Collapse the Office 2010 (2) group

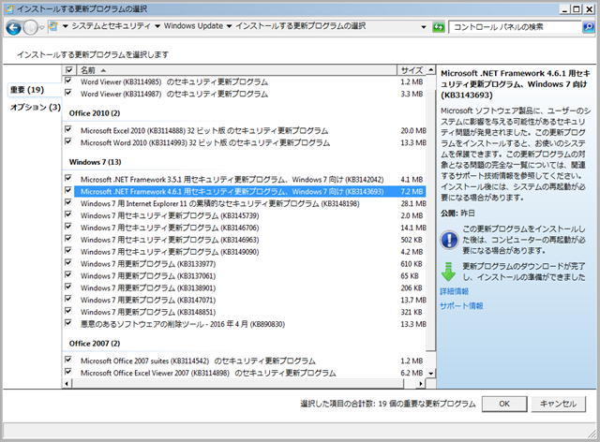click(x=95, y=113)
